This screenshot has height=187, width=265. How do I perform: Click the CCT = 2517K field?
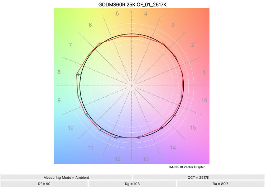tap(198, 177)
